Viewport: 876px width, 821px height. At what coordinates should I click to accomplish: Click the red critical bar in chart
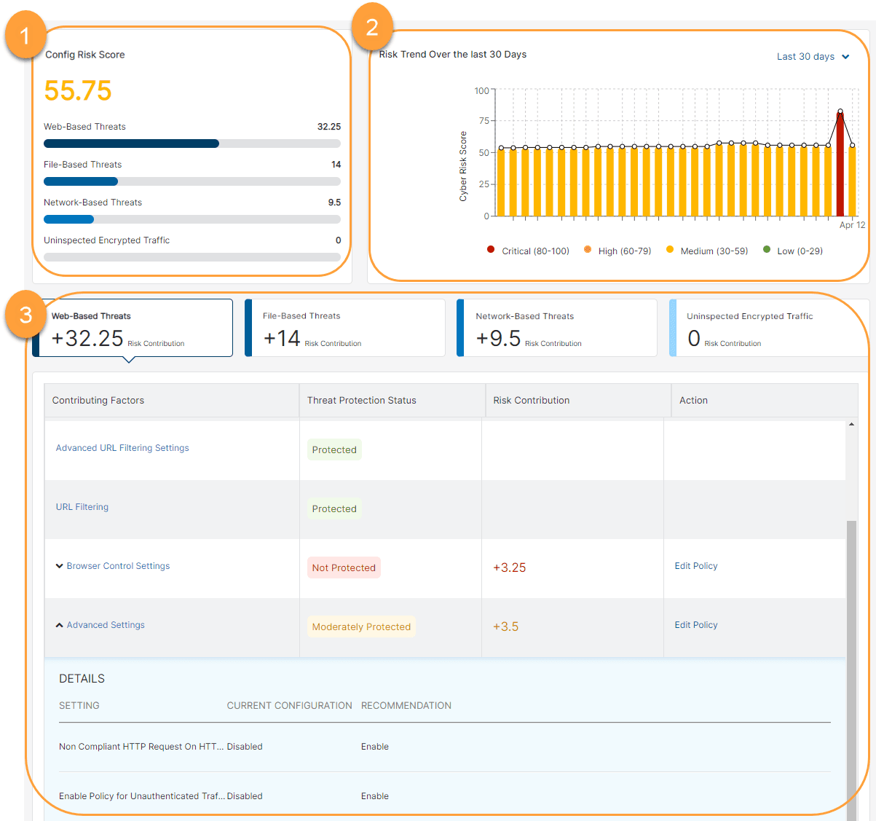coord(840,168)
